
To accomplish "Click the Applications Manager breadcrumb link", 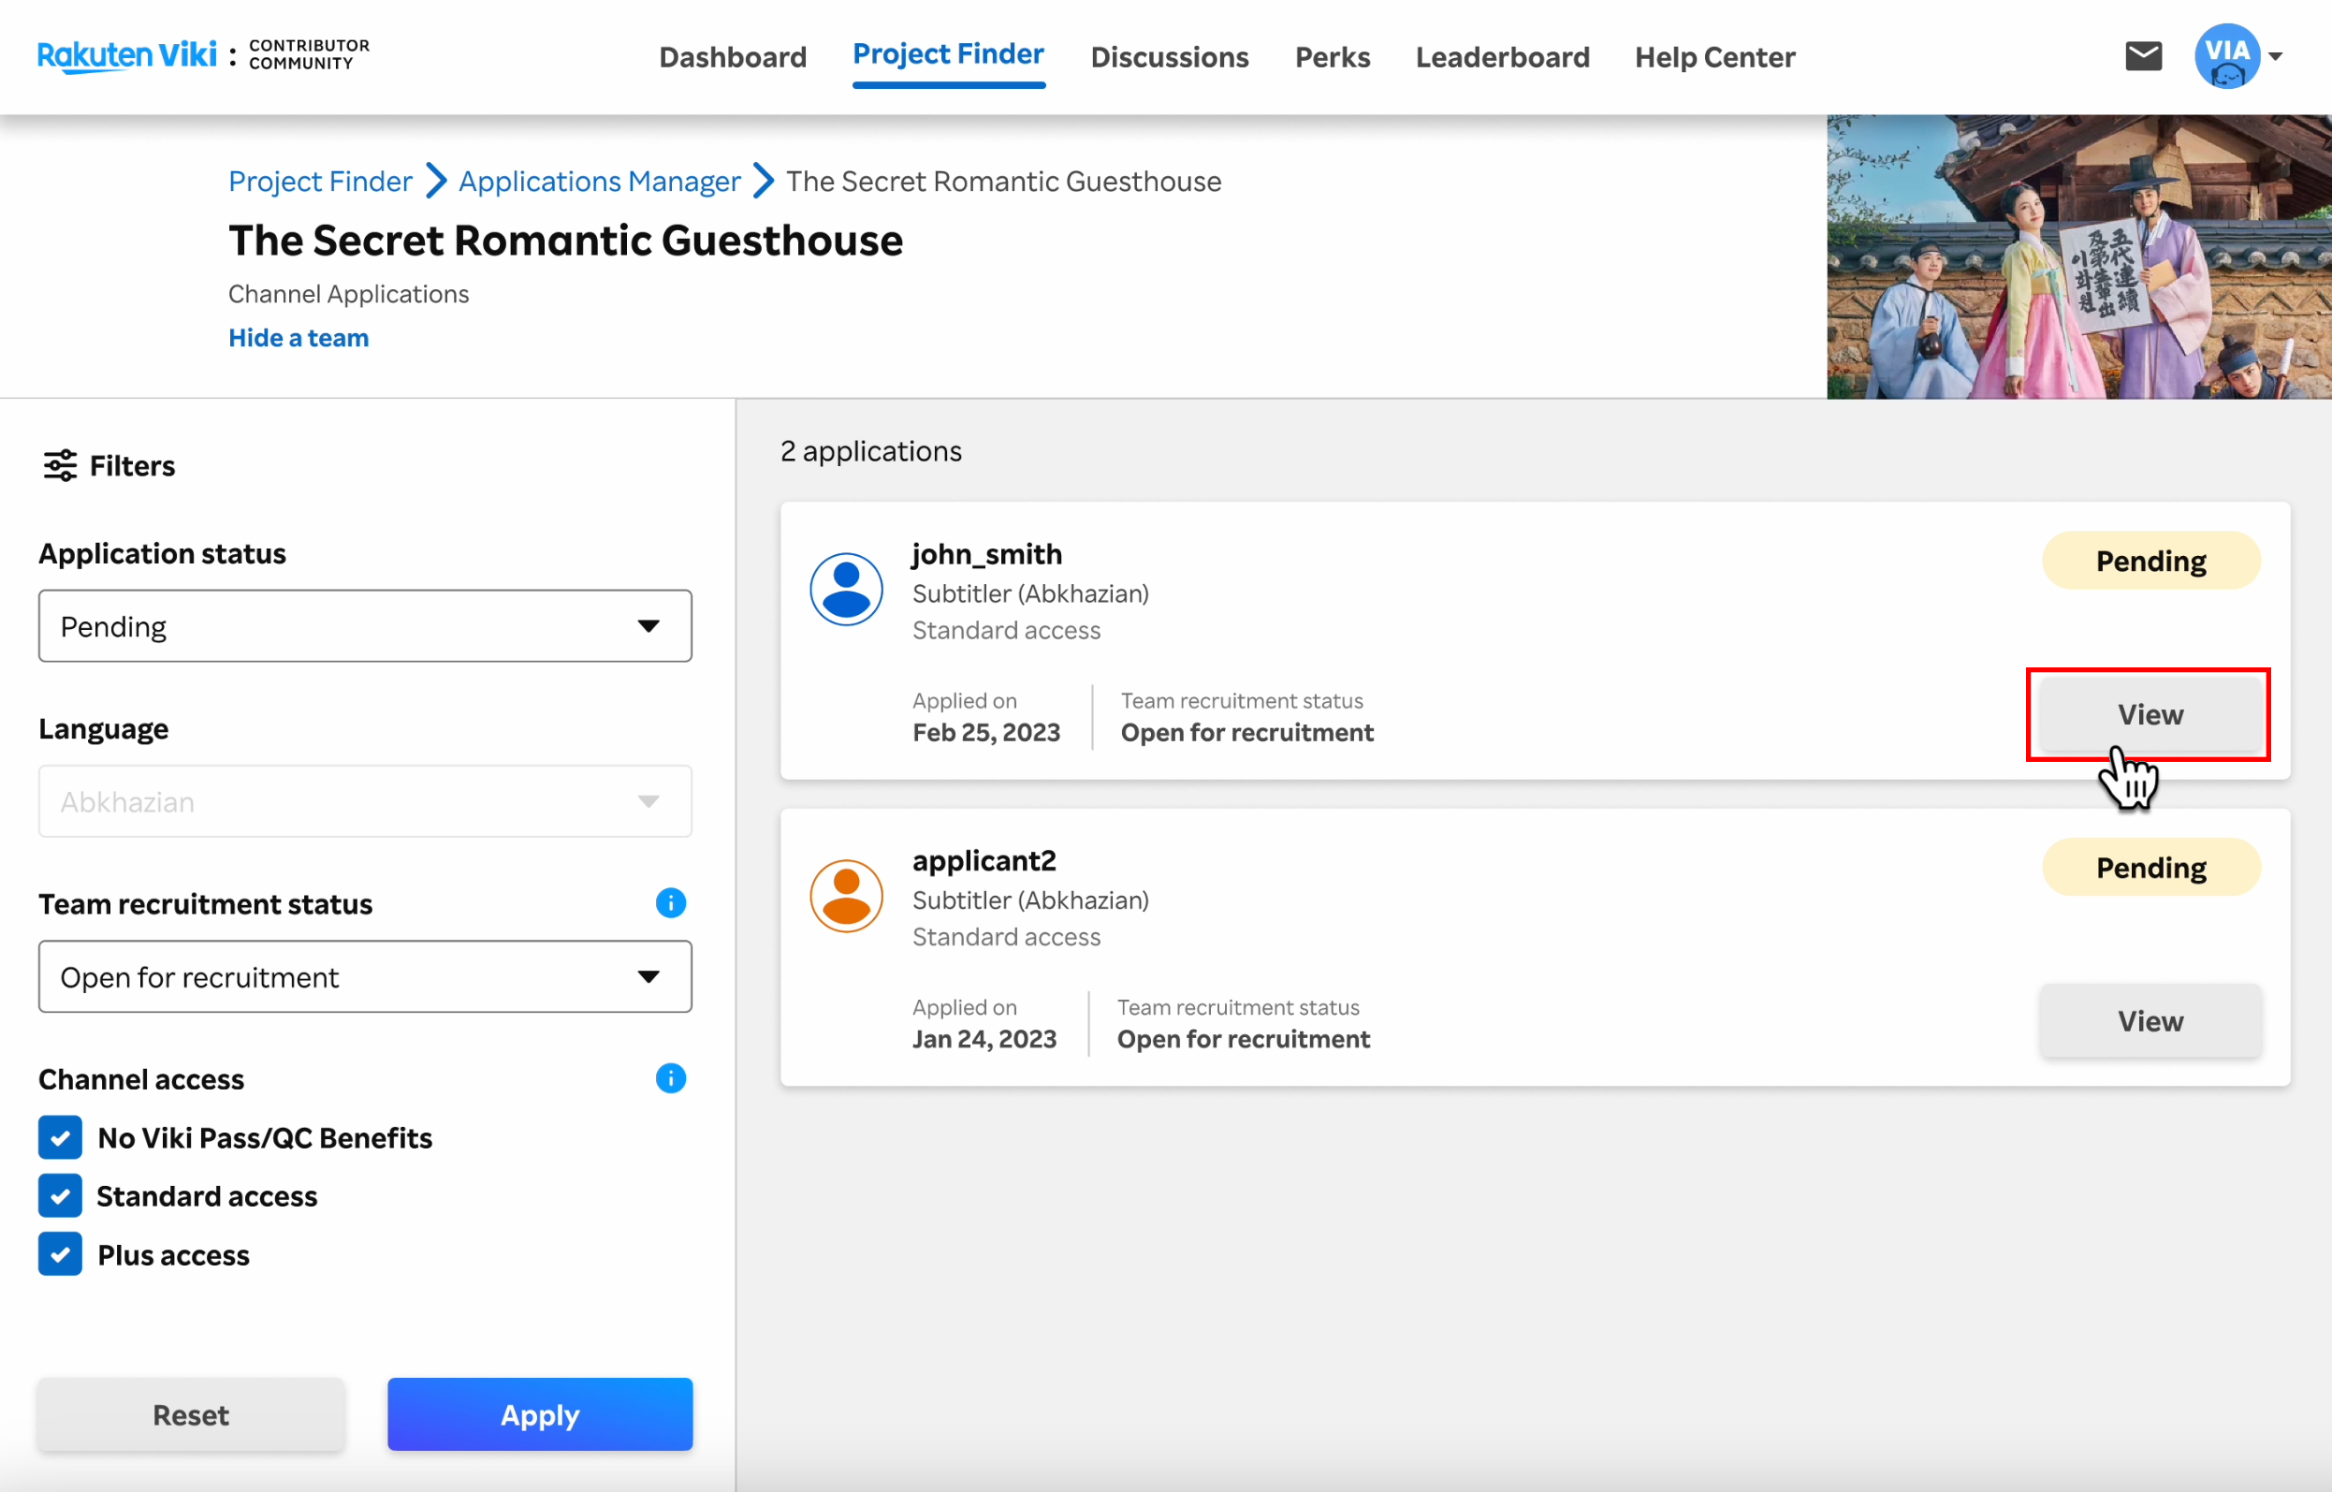I will (x=600, y=182).
